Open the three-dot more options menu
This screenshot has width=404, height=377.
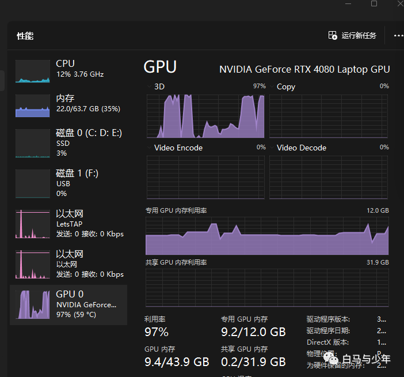click(398, 36)
